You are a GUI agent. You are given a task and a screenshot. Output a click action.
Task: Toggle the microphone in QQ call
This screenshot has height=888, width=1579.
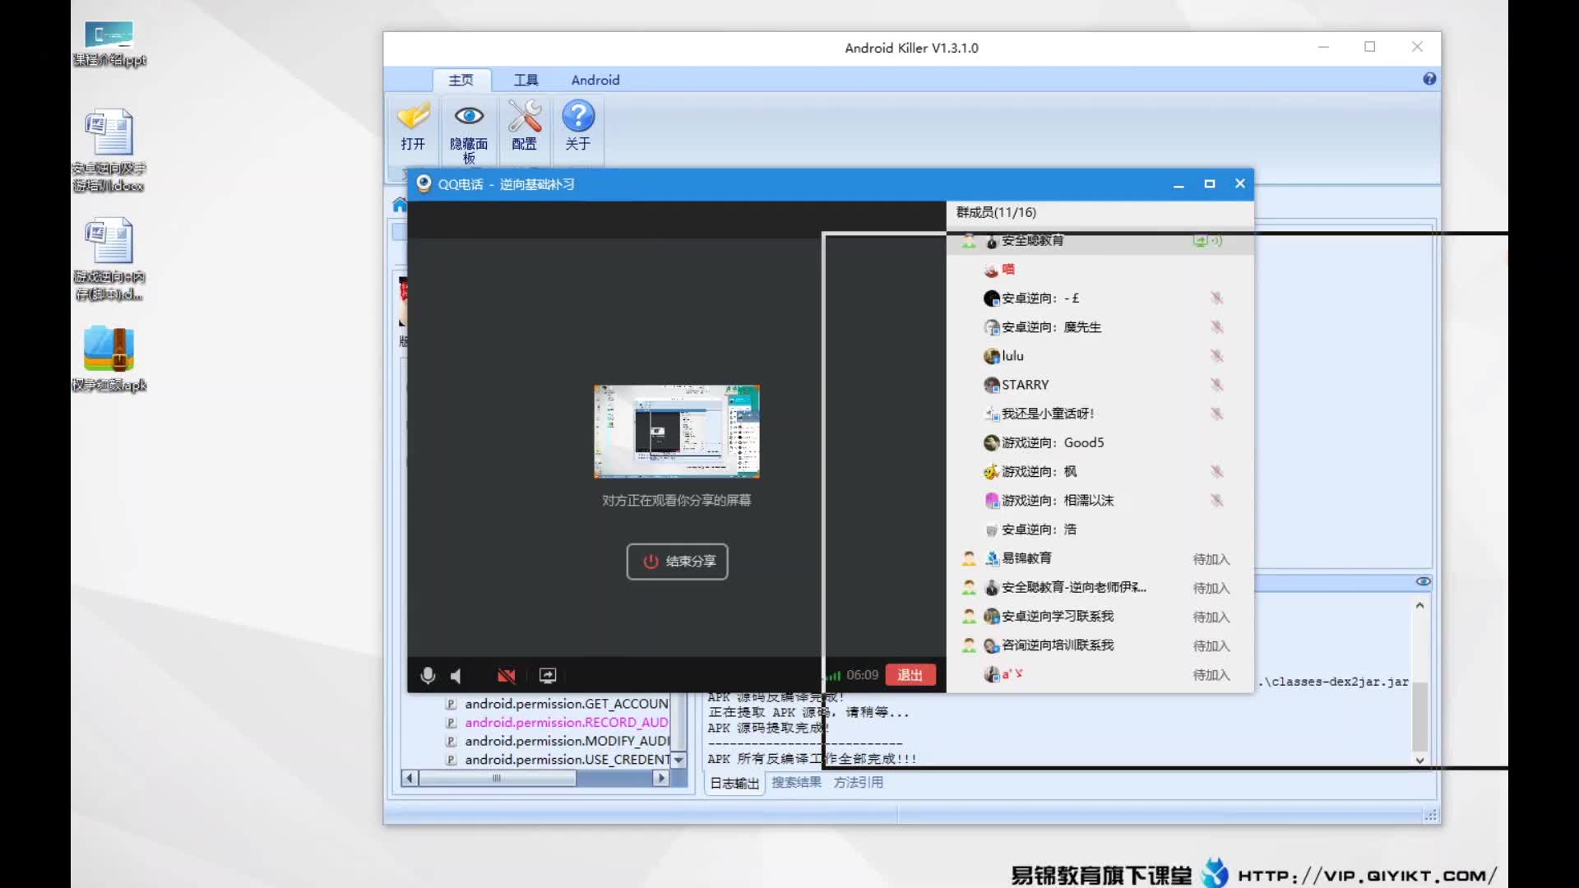(428, 676)
